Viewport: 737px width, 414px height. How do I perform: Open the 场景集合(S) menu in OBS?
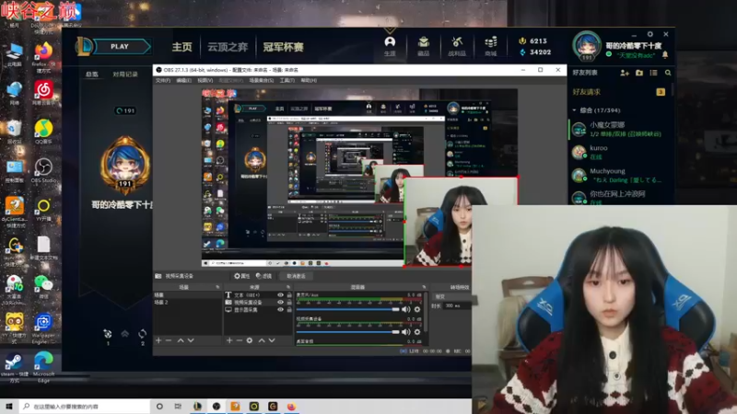[261, 81]
